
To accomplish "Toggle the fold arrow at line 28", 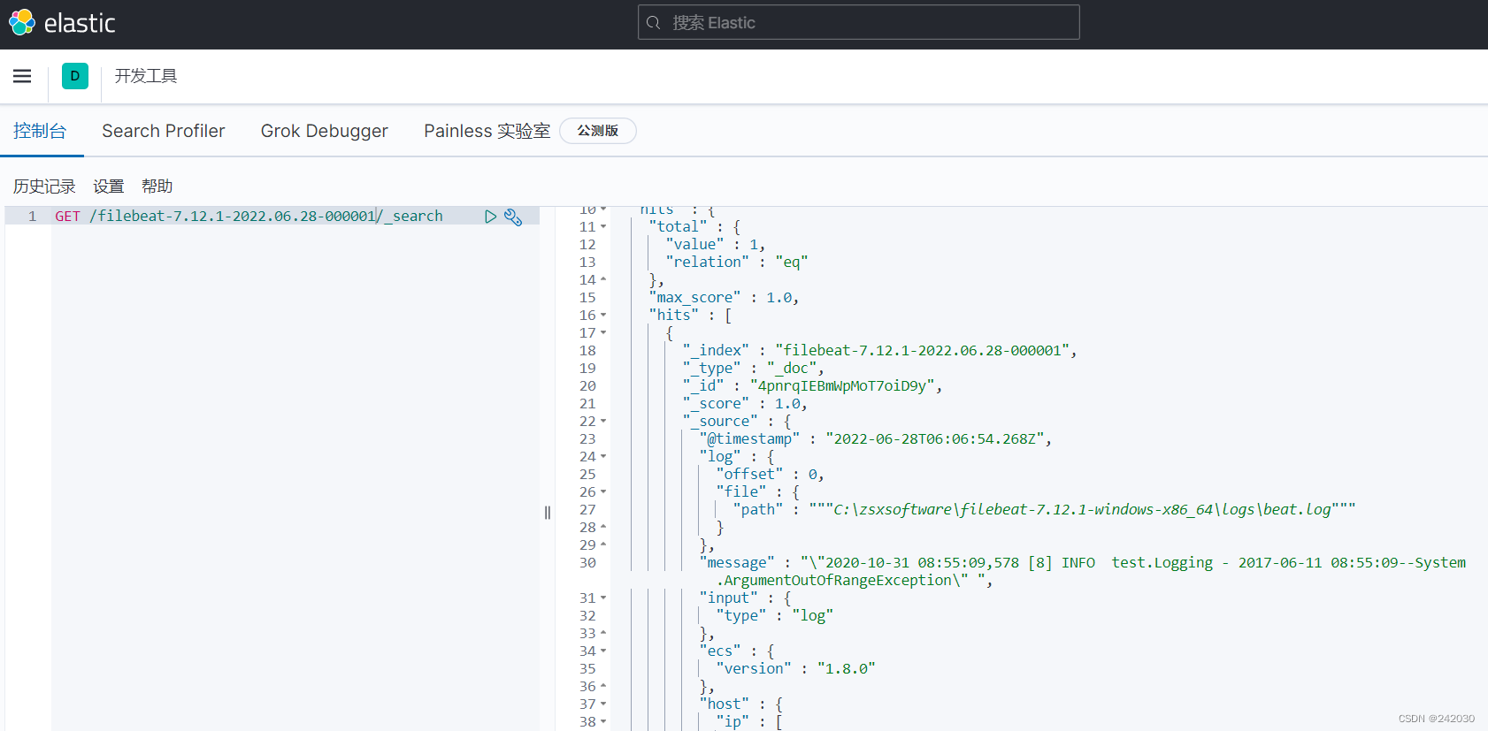I will [x=603, y=528].
